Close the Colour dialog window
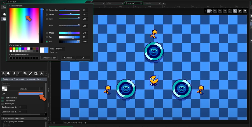The height and width of the screenshot is (127, 252). point(91,2)
